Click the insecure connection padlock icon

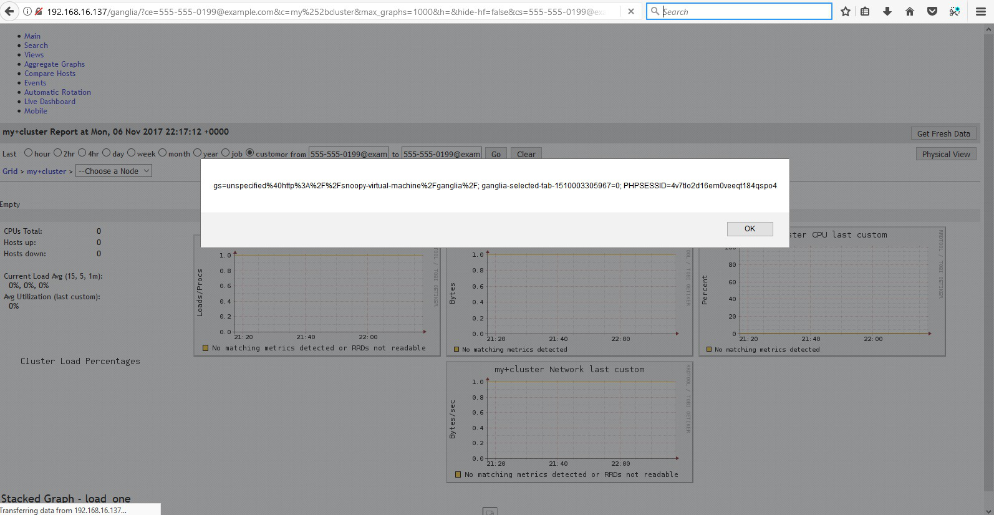(x=39, y=11)
